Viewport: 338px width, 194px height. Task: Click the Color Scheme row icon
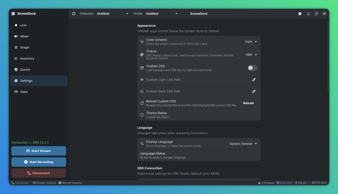142,42
